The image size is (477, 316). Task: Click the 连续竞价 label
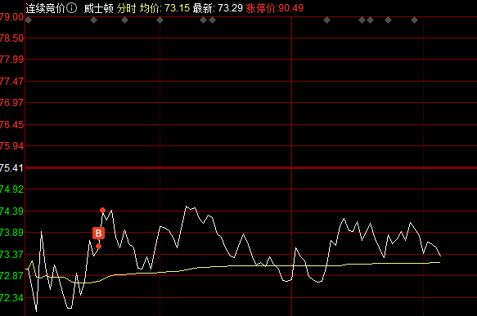(45, 8)
